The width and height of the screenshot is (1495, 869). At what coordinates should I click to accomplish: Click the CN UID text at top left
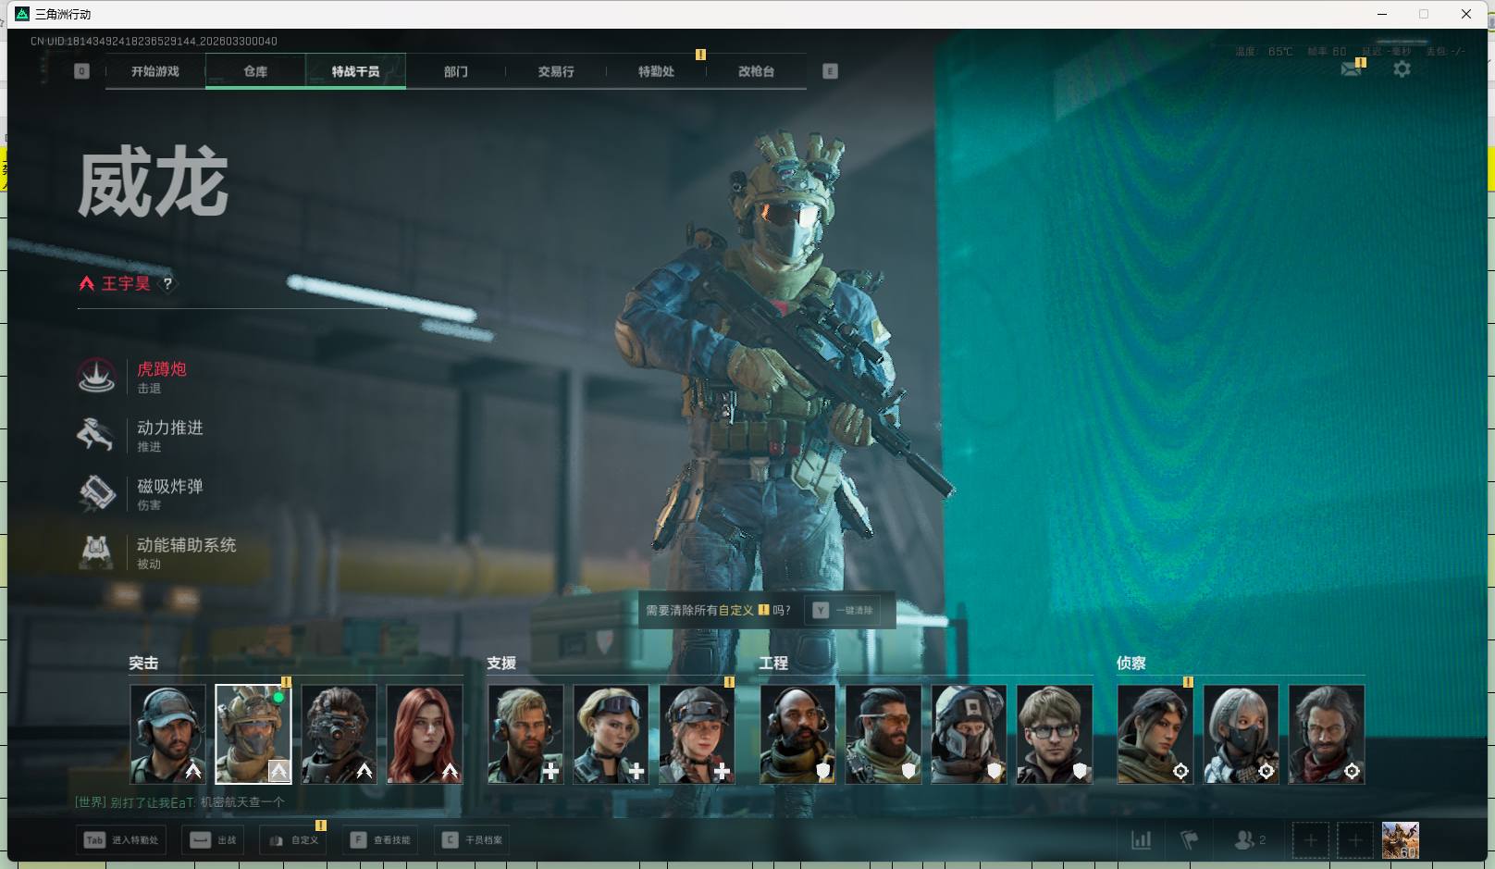[x=154, y=41]
